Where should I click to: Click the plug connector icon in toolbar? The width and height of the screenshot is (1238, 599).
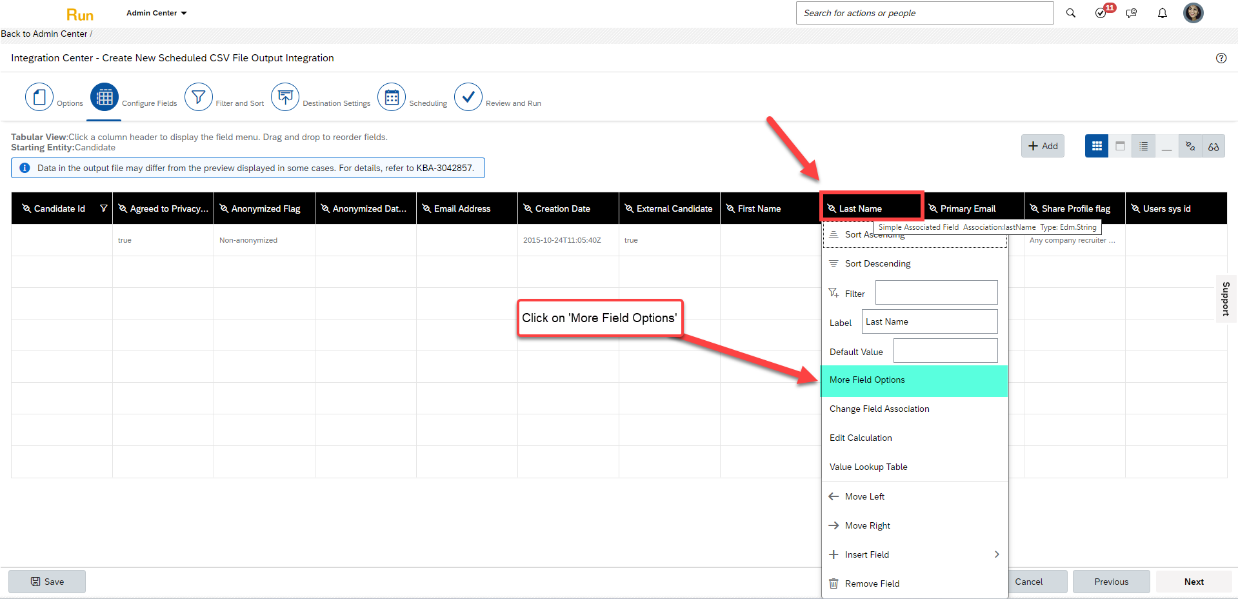[1190, 146]
